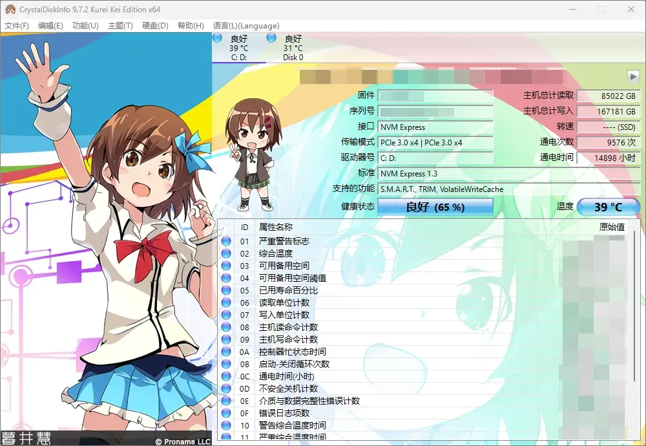Click the host writes value 167181 GB
Screen dimensions: 646x446
(x=608, y=111)
